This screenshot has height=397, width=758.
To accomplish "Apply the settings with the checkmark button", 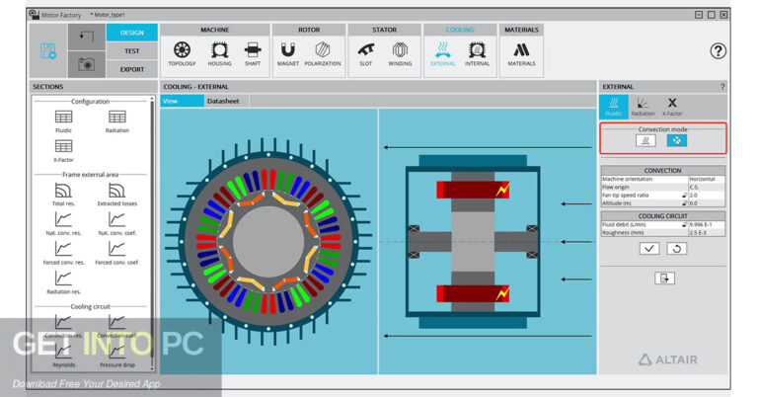I will point(648,249).
